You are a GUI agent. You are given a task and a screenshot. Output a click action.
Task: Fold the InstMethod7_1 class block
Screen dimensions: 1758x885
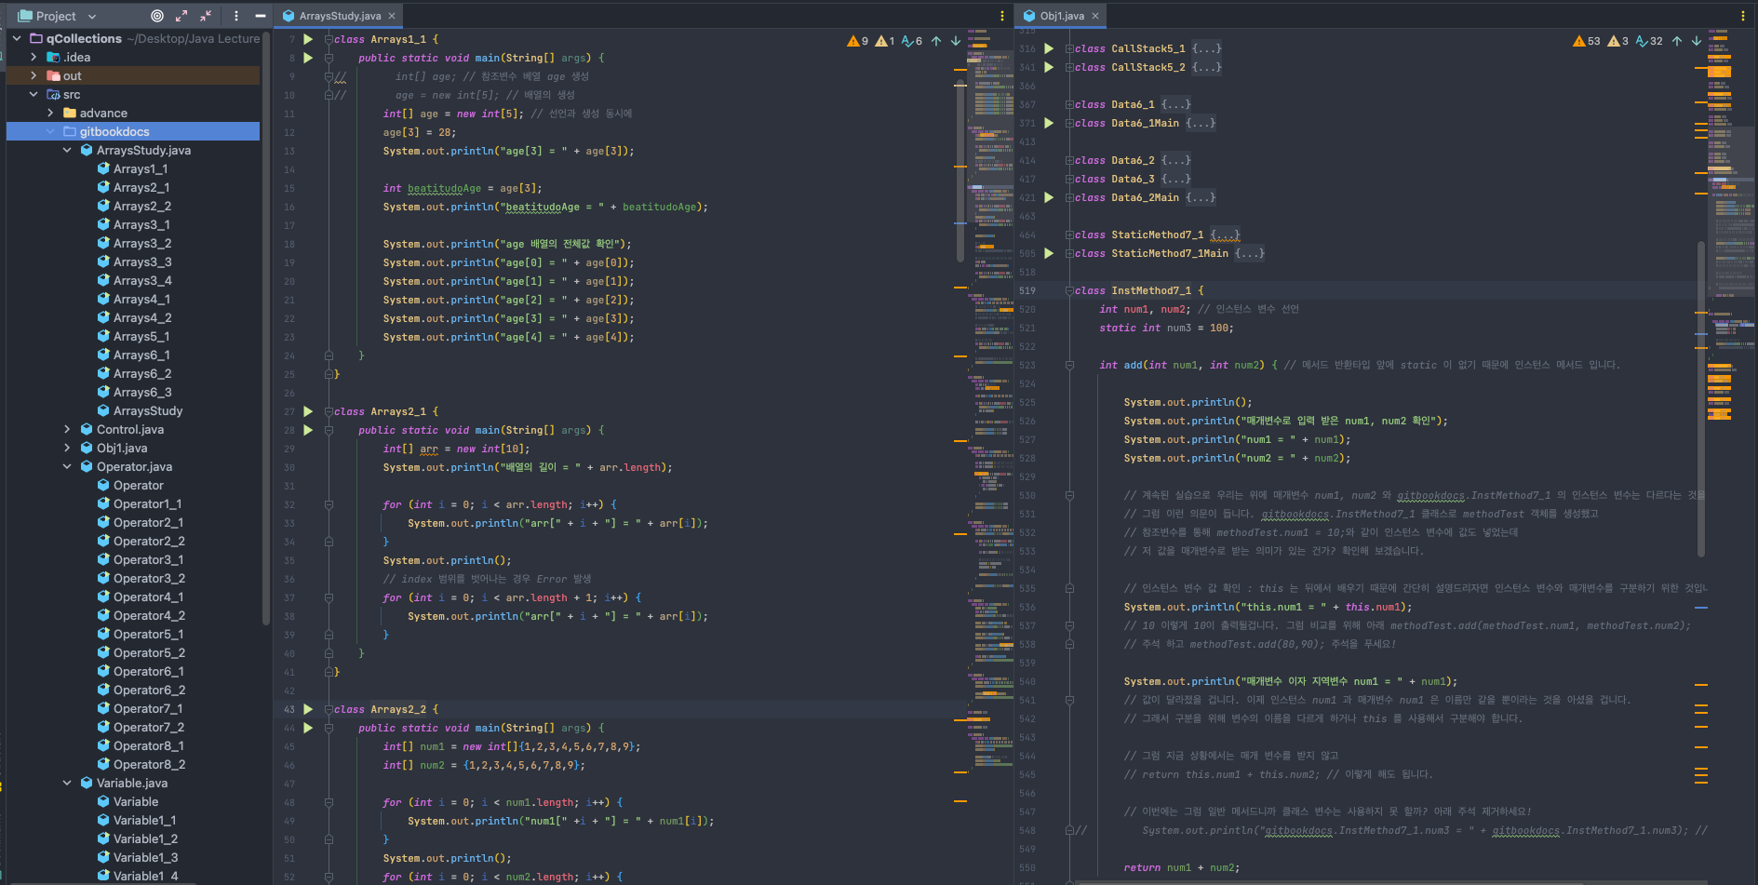tap(1069, 290)
